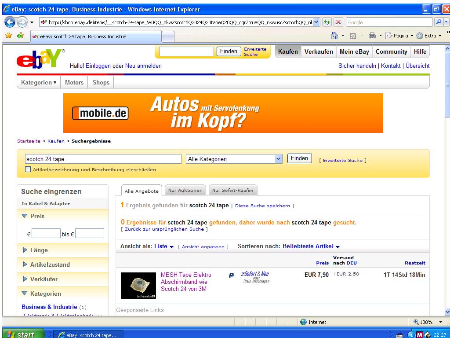Click the mobile.de banner advertisement
The height and width of the screenshot is (338, 450).
point(223,113)
